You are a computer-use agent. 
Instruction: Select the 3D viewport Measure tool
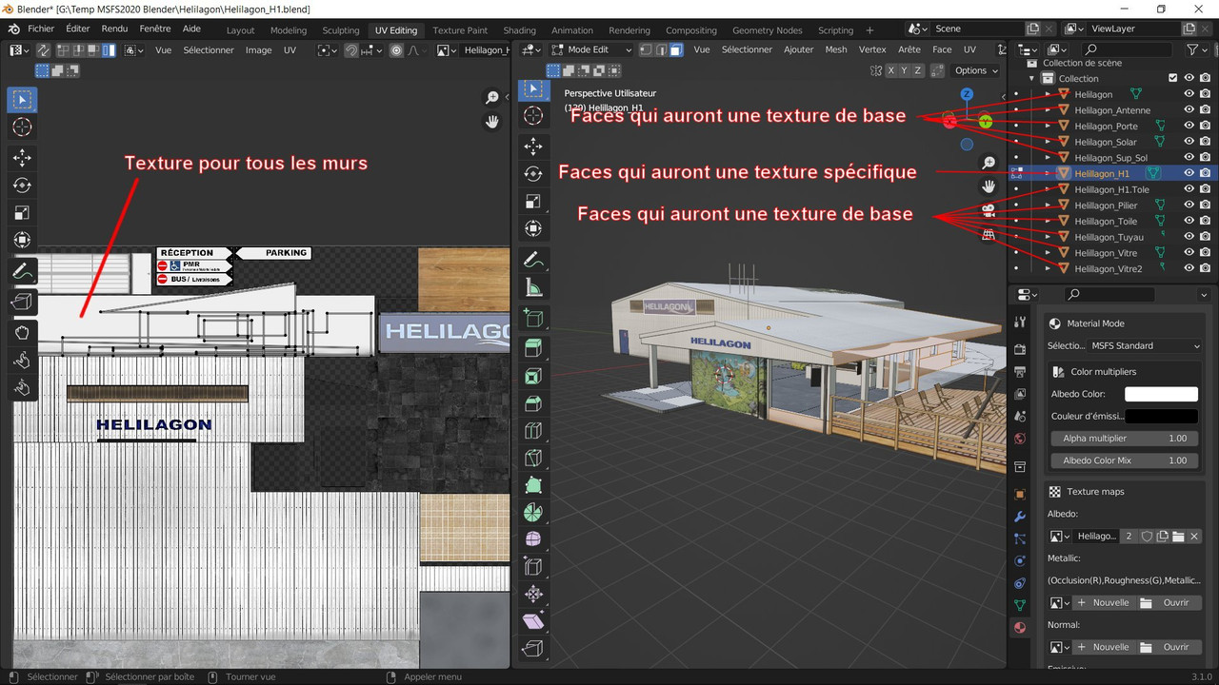(x=533, y=287)
